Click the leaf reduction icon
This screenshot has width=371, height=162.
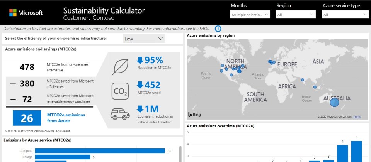tap(120, 67)
